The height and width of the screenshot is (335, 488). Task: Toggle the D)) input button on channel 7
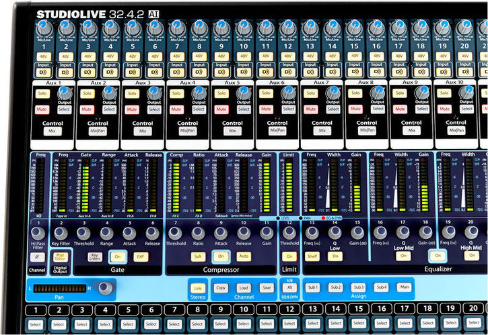(177, 72)
